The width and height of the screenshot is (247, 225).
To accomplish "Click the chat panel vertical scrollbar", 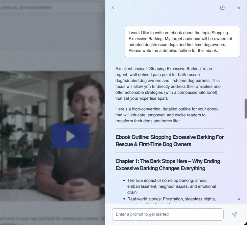I will click(246, 108).
